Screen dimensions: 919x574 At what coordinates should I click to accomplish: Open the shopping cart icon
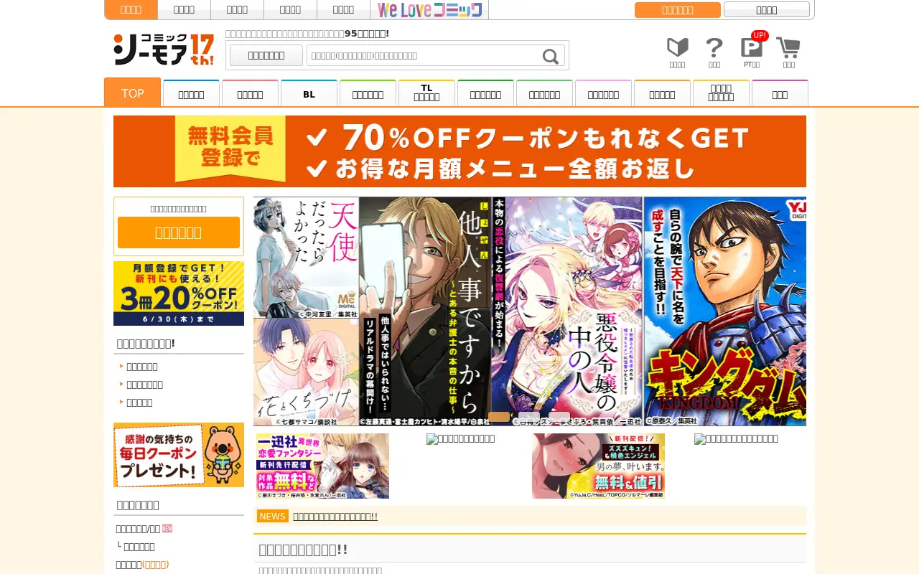[788, 48]
